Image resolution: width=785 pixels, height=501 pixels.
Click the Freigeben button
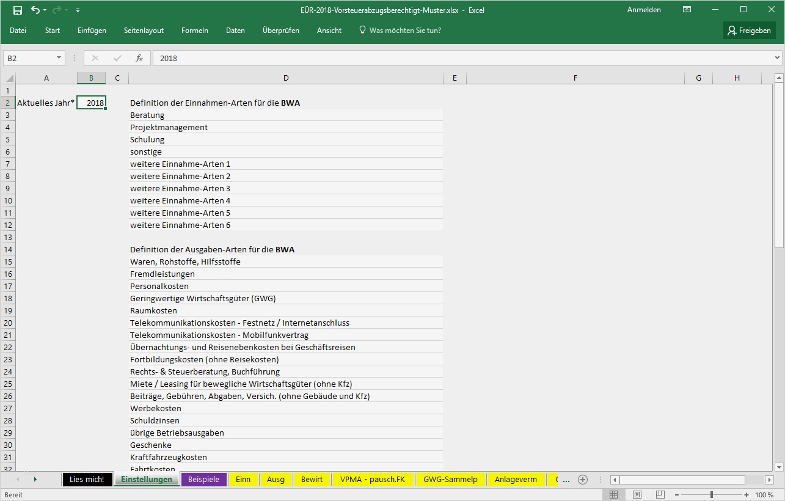[749, 30]
